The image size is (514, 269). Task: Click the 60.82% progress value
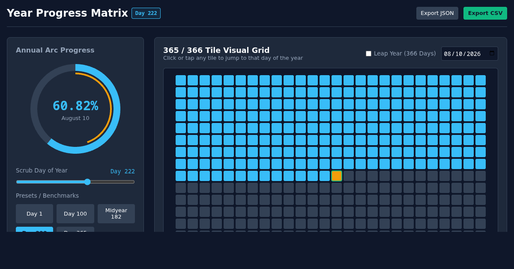coord(75,105)
